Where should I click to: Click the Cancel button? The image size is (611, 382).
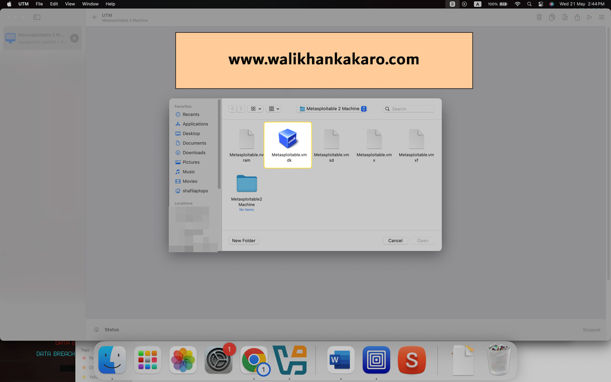pos(395,241)
